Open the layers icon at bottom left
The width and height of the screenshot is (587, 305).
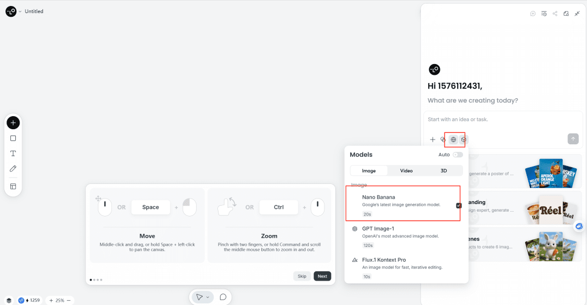pos(9,300)
